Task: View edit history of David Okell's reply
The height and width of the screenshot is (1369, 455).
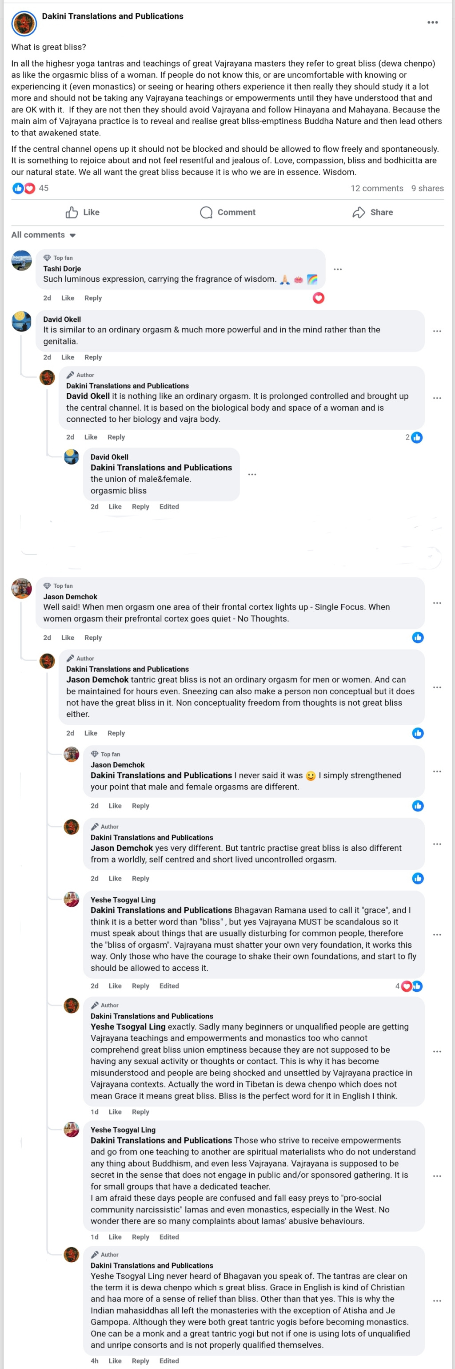Action: coord(169,507)
